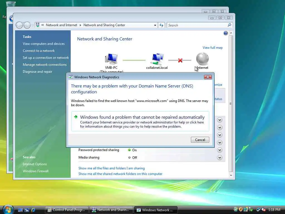Show all shared network folders on this computer
This screenshot has width=285, height=214.
pyautogui.click(x=120, y=174)
